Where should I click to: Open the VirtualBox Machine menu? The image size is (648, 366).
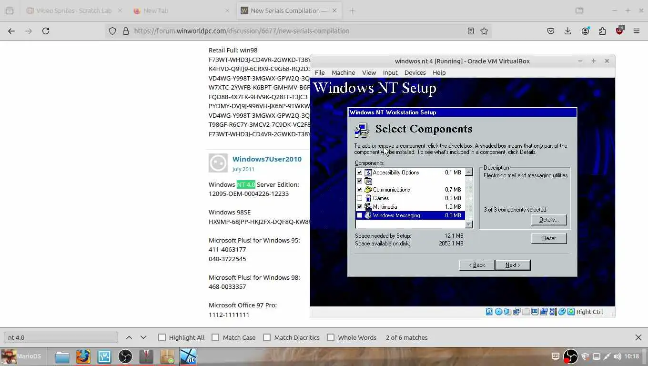[x=343, y=72]
